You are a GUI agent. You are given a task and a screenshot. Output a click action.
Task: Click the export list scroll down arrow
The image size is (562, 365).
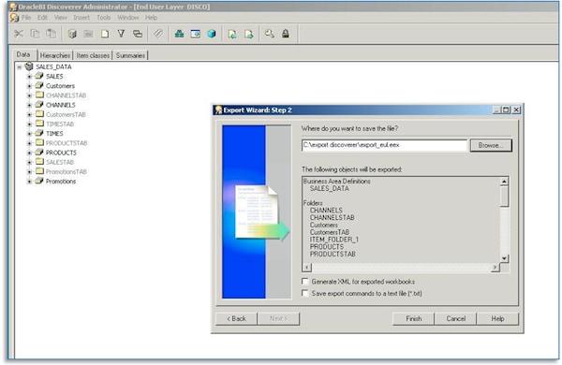(x=504, y=258)
